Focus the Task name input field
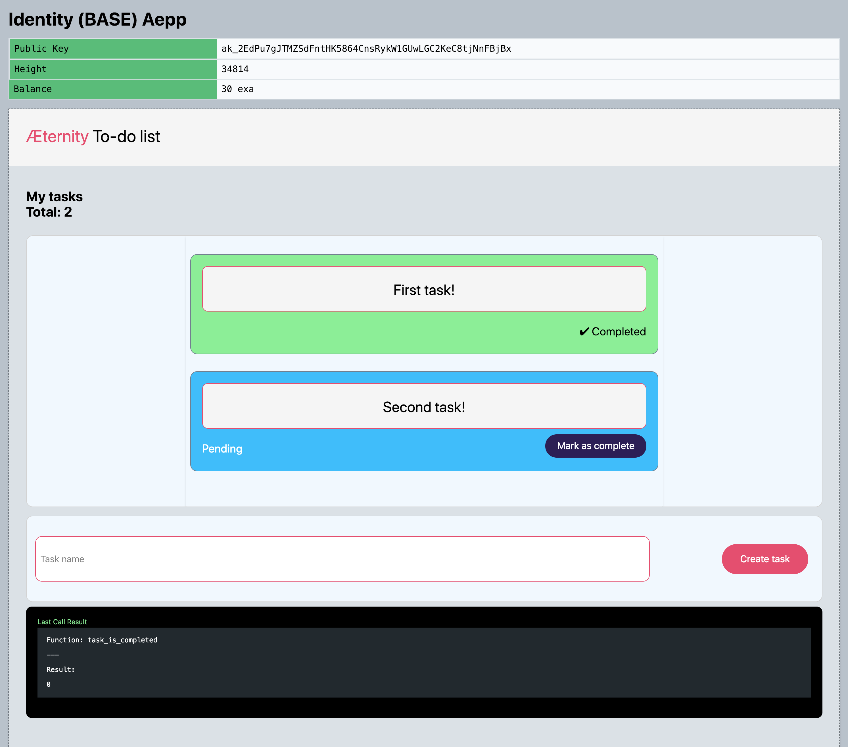Viewport: 848px width, 747px height. [x=342, y=559]
